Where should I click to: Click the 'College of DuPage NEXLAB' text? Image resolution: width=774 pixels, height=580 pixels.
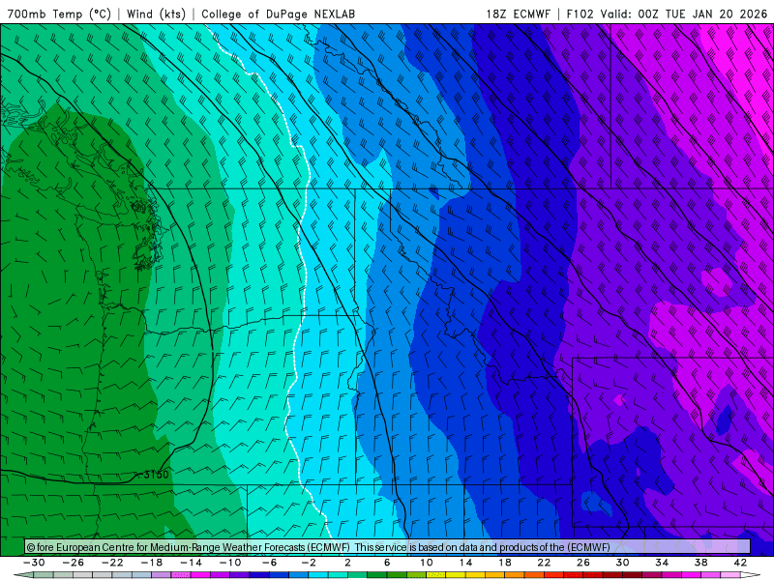click(x=278, y=14)
